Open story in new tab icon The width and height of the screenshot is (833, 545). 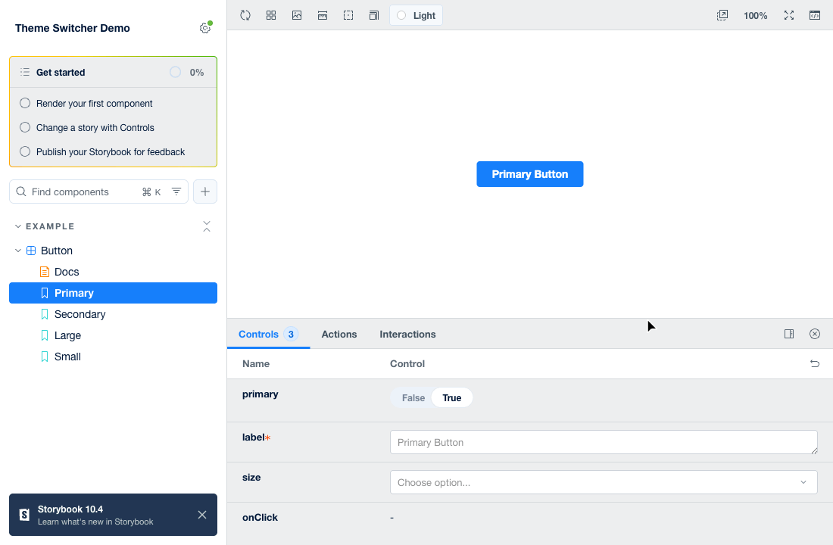coord(722,15)
